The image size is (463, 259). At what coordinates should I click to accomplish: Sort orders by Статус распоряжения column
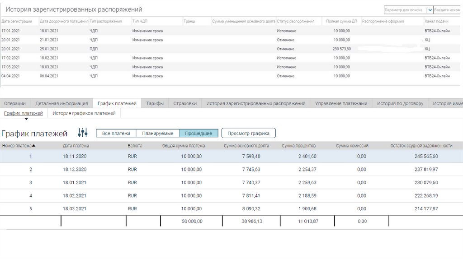(x=295, y=21)
